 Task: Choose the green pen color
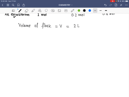tap(79, 11)
